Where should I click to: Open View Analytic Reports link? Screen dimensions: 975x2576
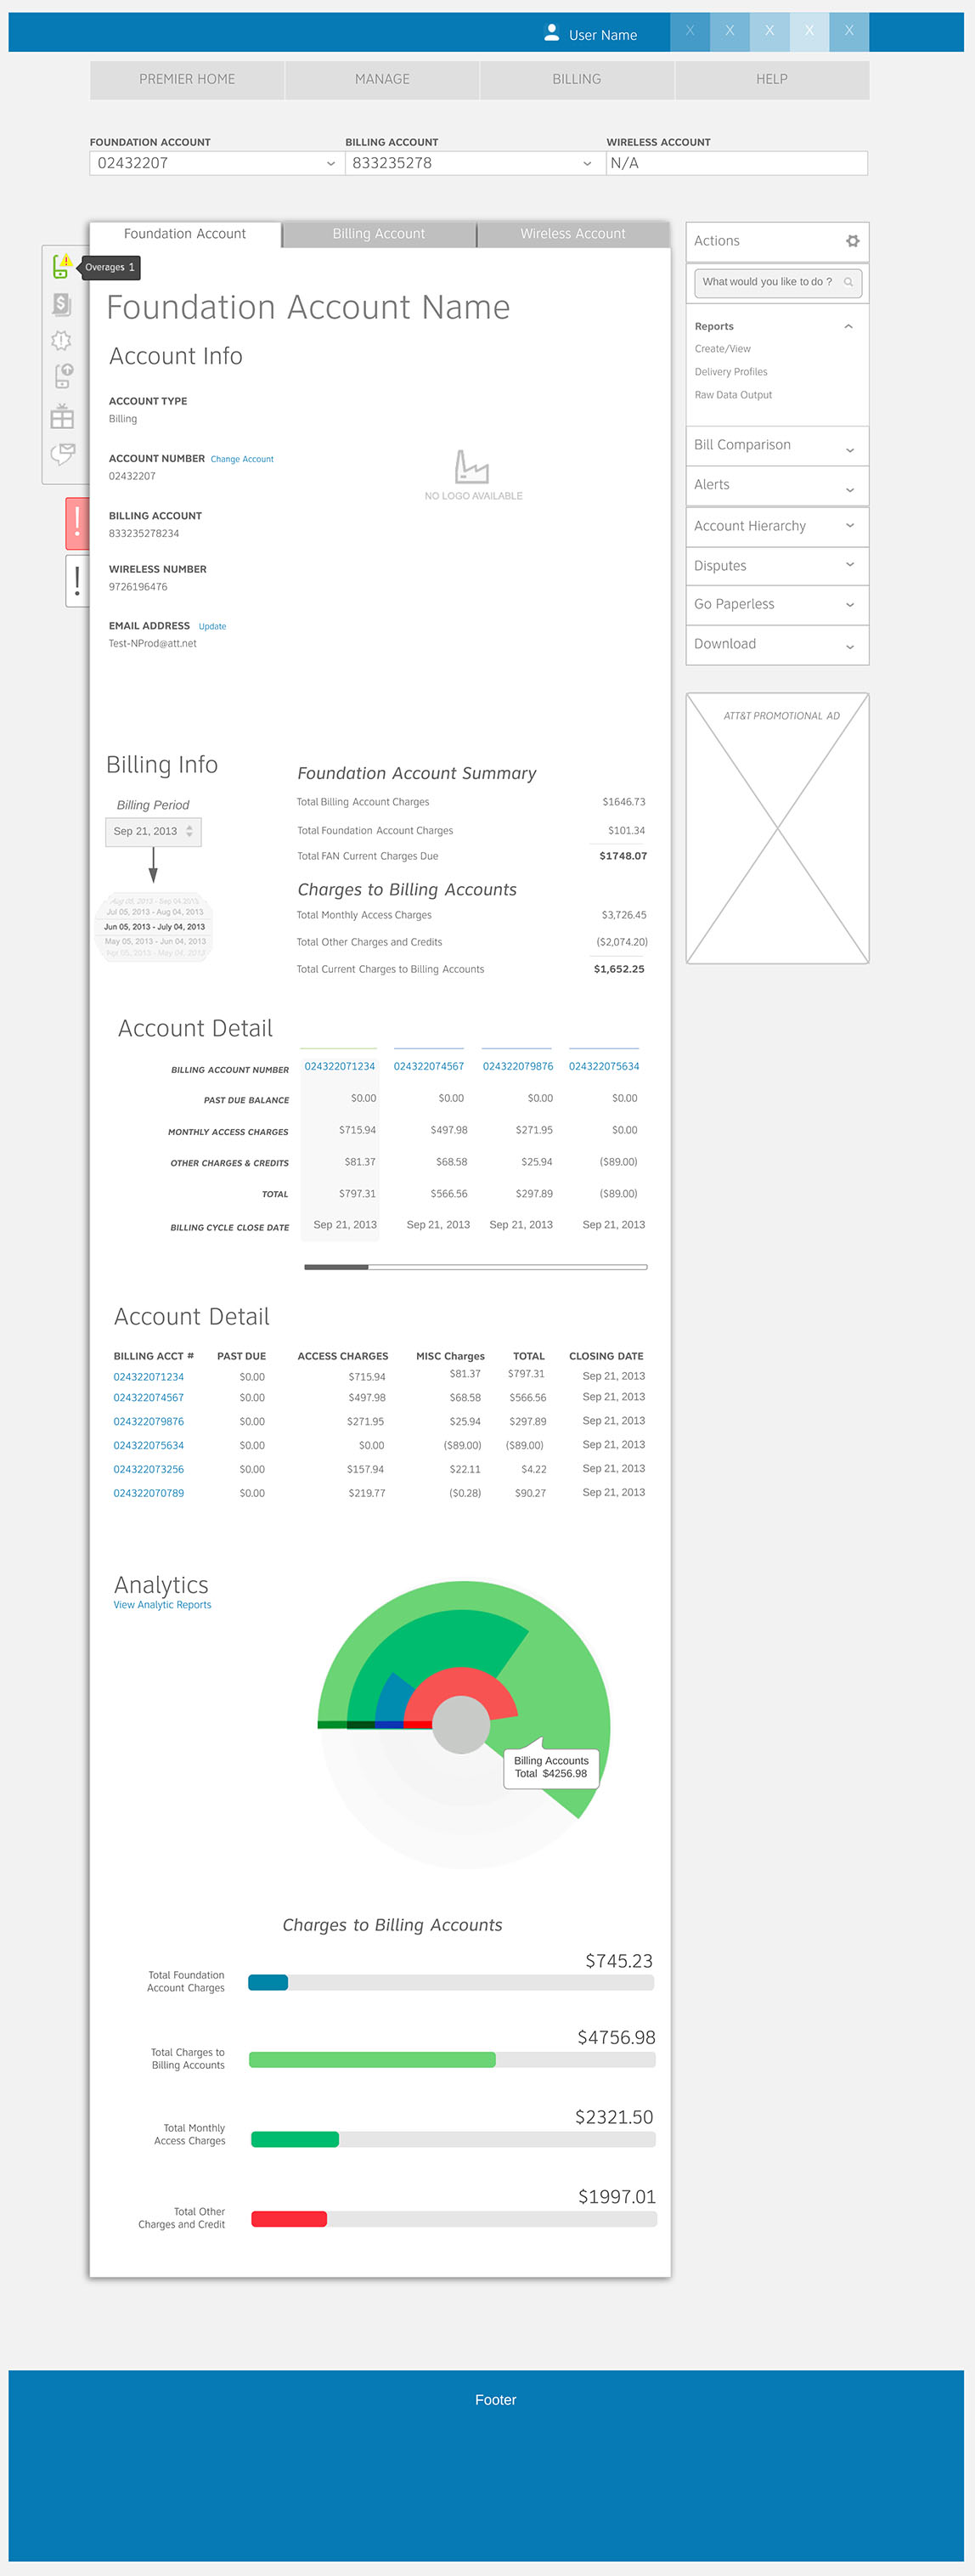(x=162, y=1605)
